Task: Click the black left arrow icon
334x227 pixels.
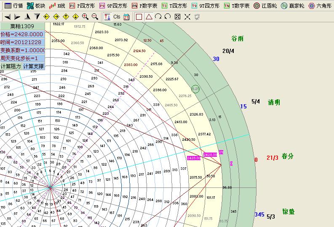Action: click(8, 17)
